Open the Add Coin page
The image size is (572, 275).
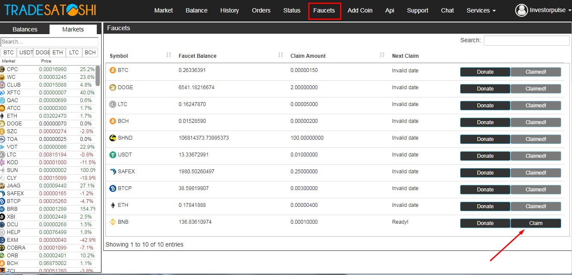point(360,10)
